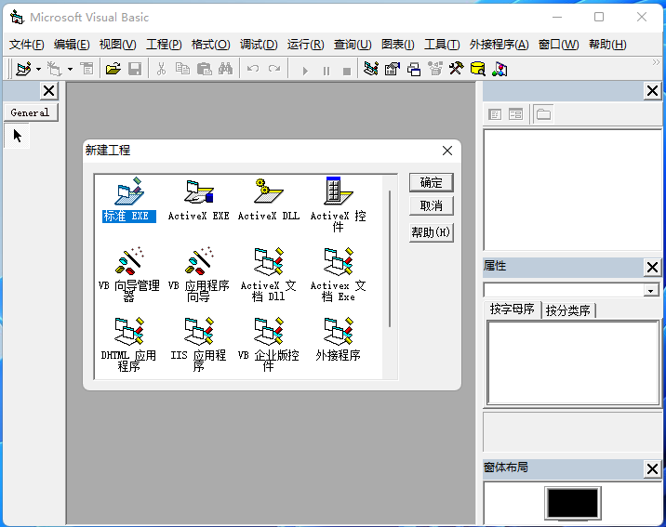Open the 外接程序(A) menu
The image size is (666, 527).
click(x=499, y=45)
